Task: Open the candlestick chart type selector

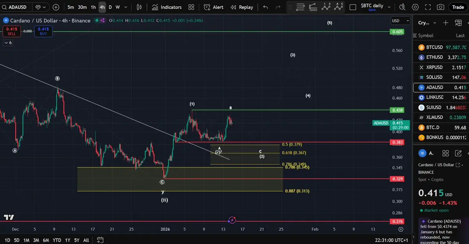Action: point(139,7)
